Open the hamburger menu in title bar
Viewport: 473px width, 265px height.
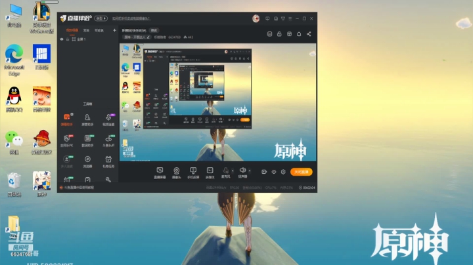(x=290, y=18)
